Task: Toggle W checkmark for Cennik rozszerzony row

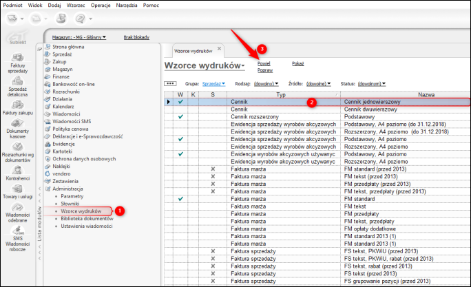Action: (x=180, y=117)
